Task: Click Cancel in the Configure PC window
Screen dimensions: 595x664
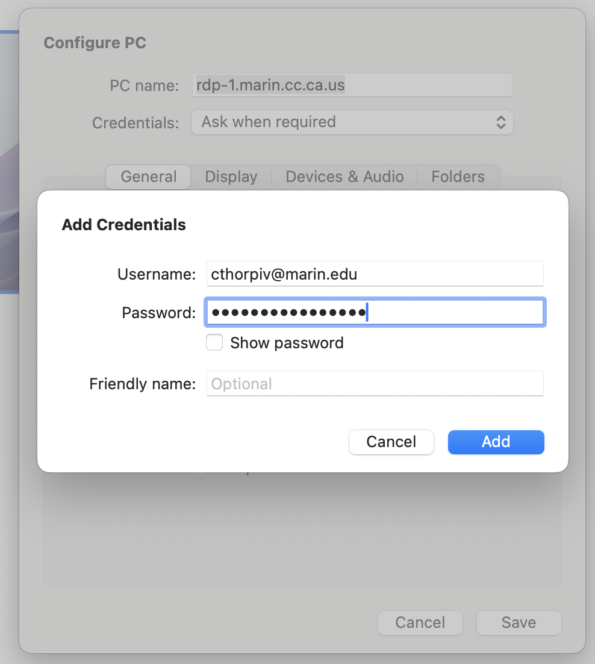Action: 420,622
